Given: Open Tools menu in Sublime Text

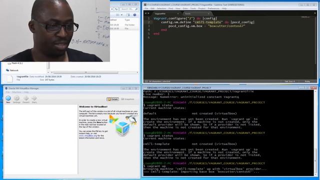Looking at the screenshot, I should pos(193,8).
